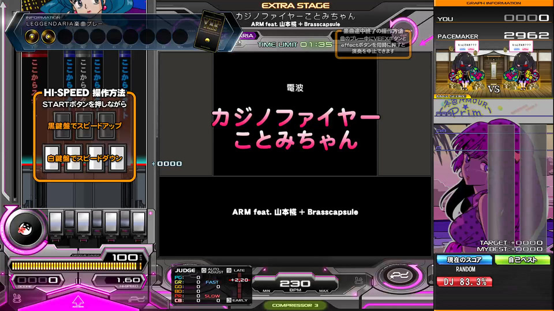This screenshot has width=554, height=311.
Task: Click the turntable disc with red mark
Action: point(25,229)
